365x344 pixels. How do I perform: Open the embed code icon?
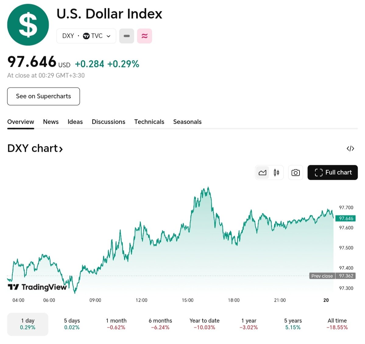pos(350,148)
